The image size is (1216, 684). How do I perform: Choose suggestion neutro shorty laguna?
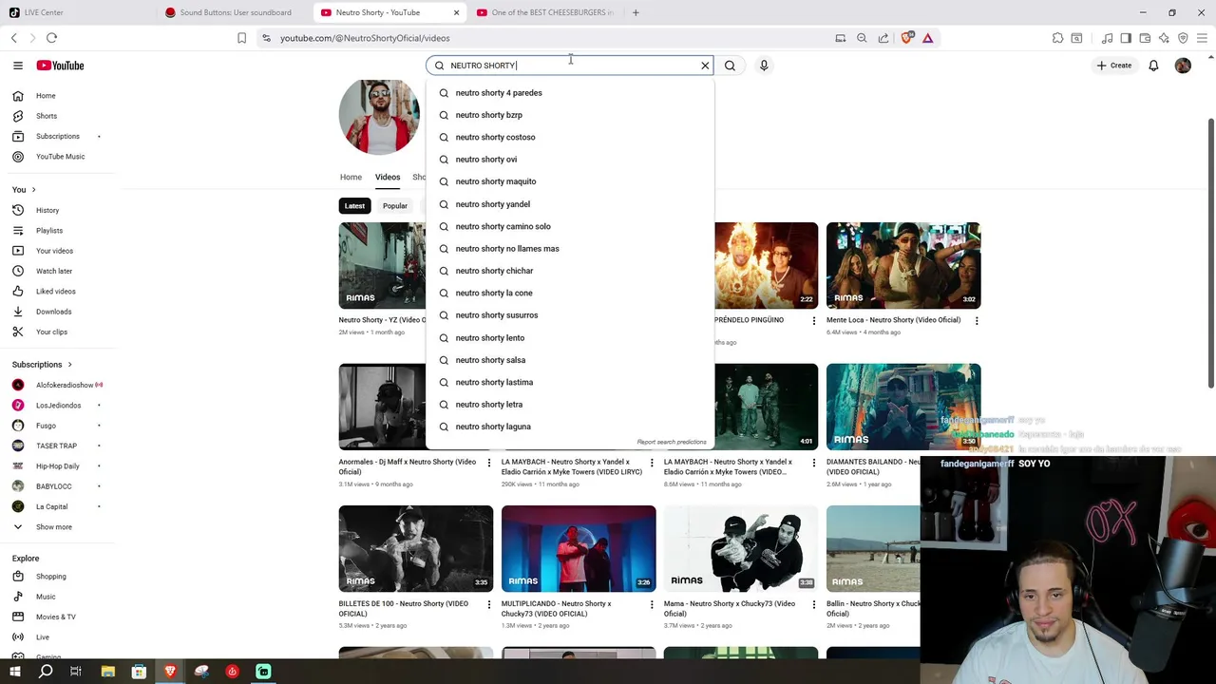point(570,427)
